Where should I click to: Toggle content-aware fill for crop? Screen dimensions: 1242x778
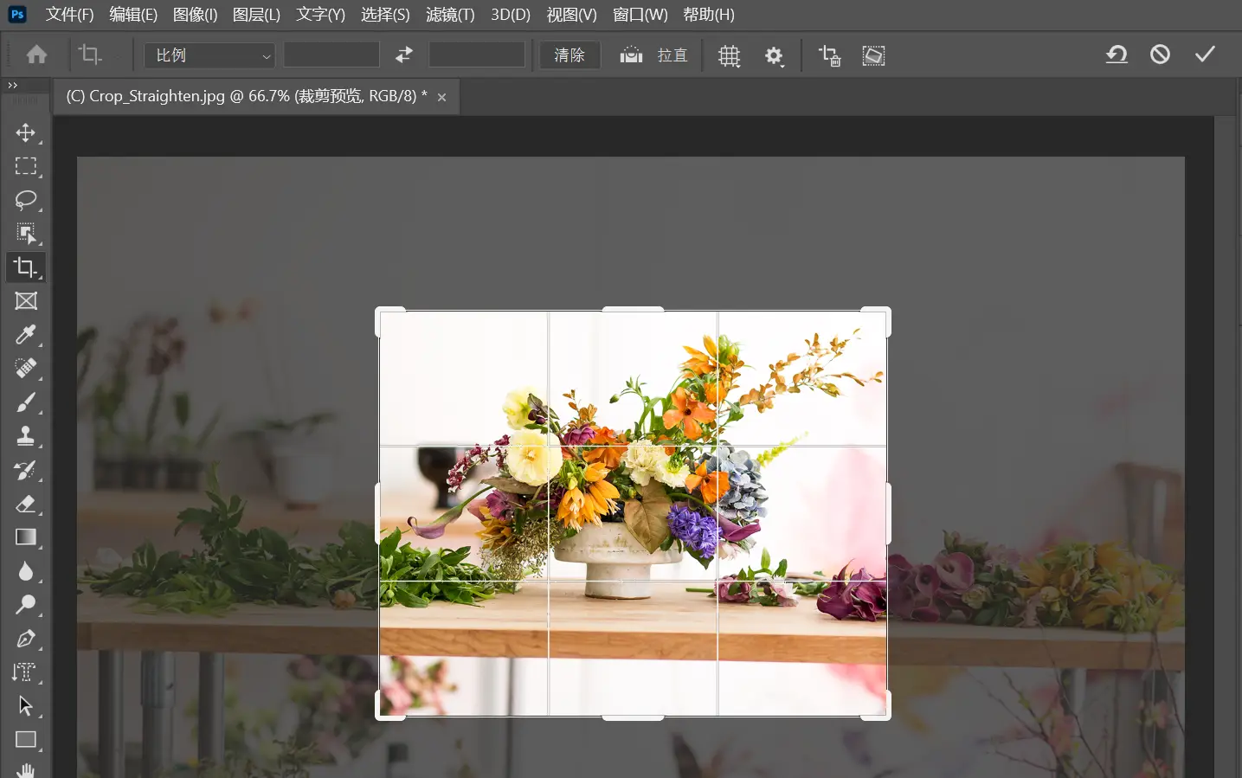[873, 55]
